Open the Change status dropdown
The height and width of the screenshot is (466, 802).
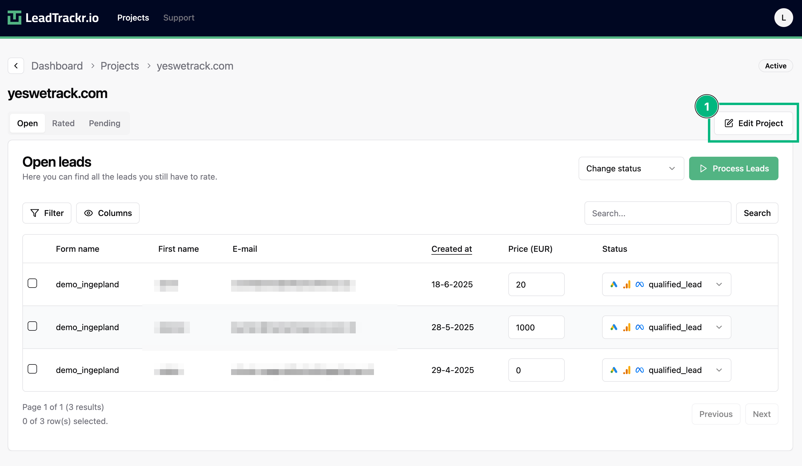click(631, 168)
